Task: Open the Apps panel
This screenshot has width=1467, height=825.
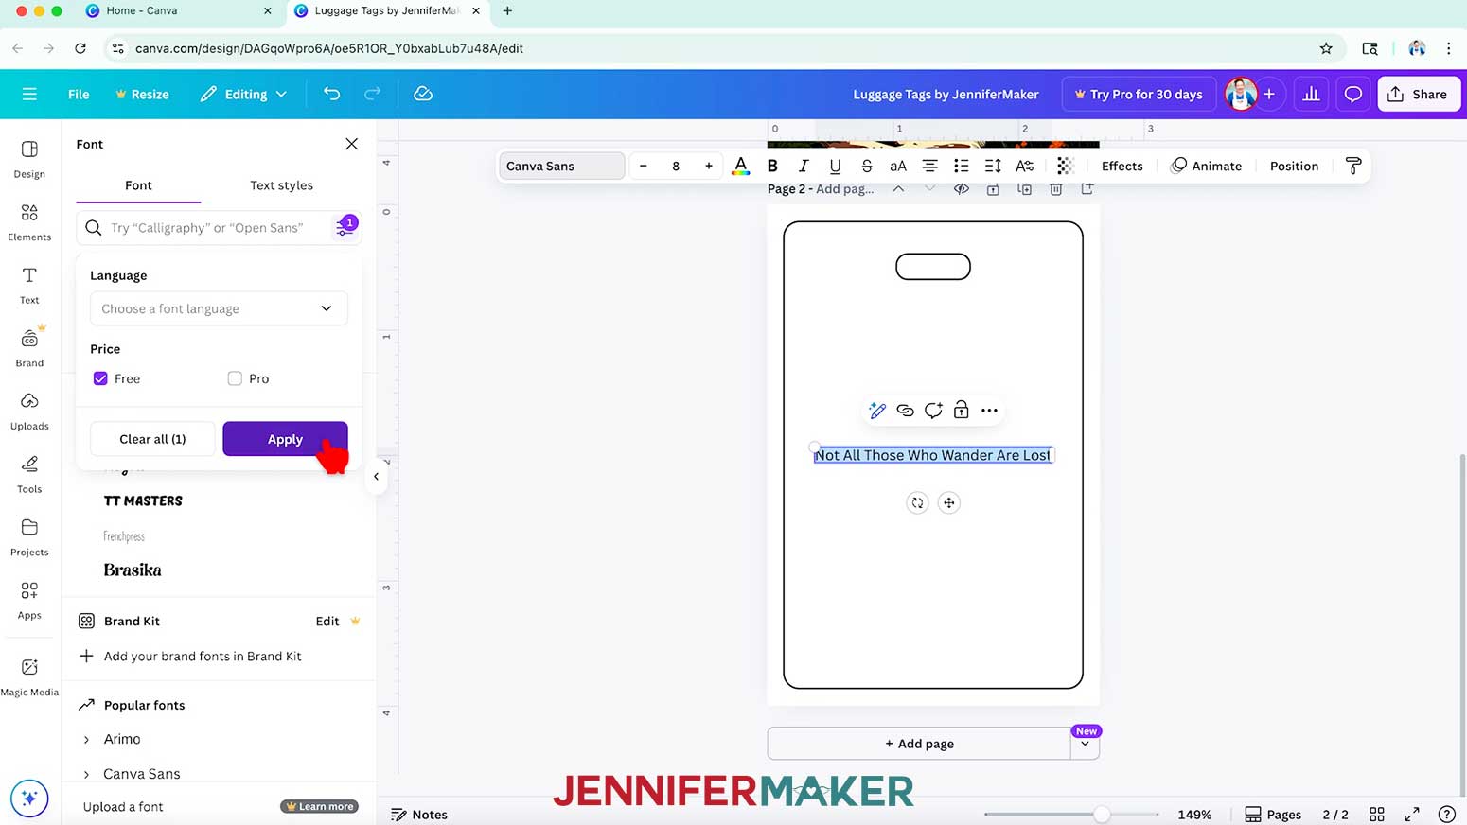Action: (29, 601)
